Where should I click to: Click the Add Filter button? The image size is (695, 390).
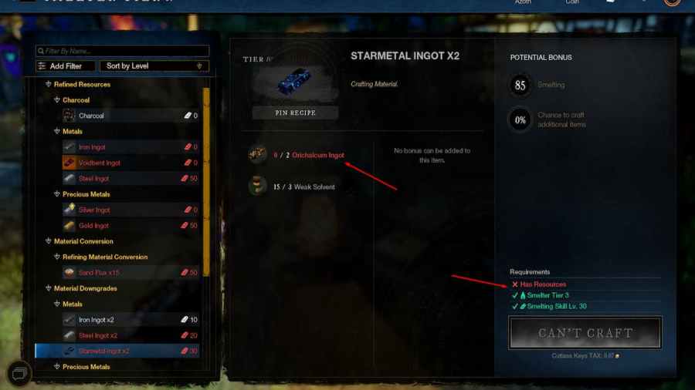(x=65, y=66)
